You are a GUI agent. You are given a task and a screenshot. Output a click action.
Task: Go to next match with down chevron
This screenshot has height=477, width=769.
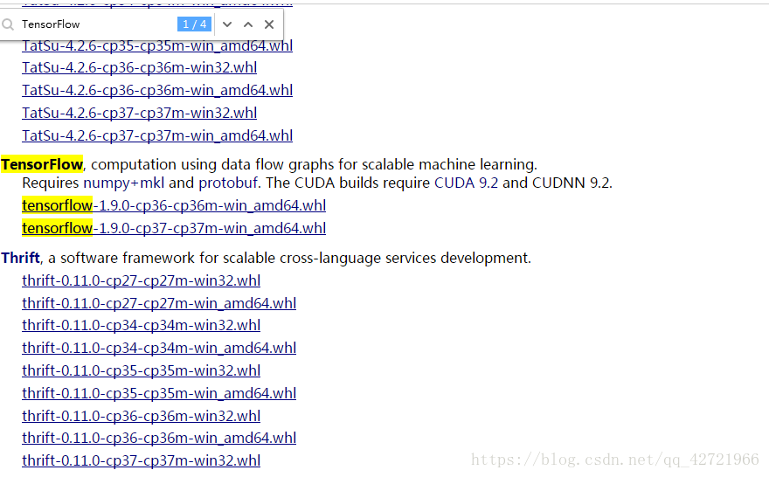(x=227, y=24)
